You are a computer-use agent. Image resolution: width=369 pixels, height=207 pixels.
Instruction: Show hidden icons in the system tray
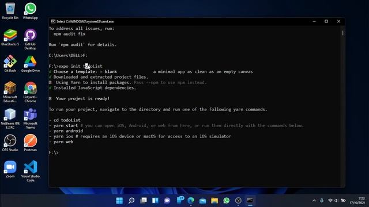coord(314,201)
